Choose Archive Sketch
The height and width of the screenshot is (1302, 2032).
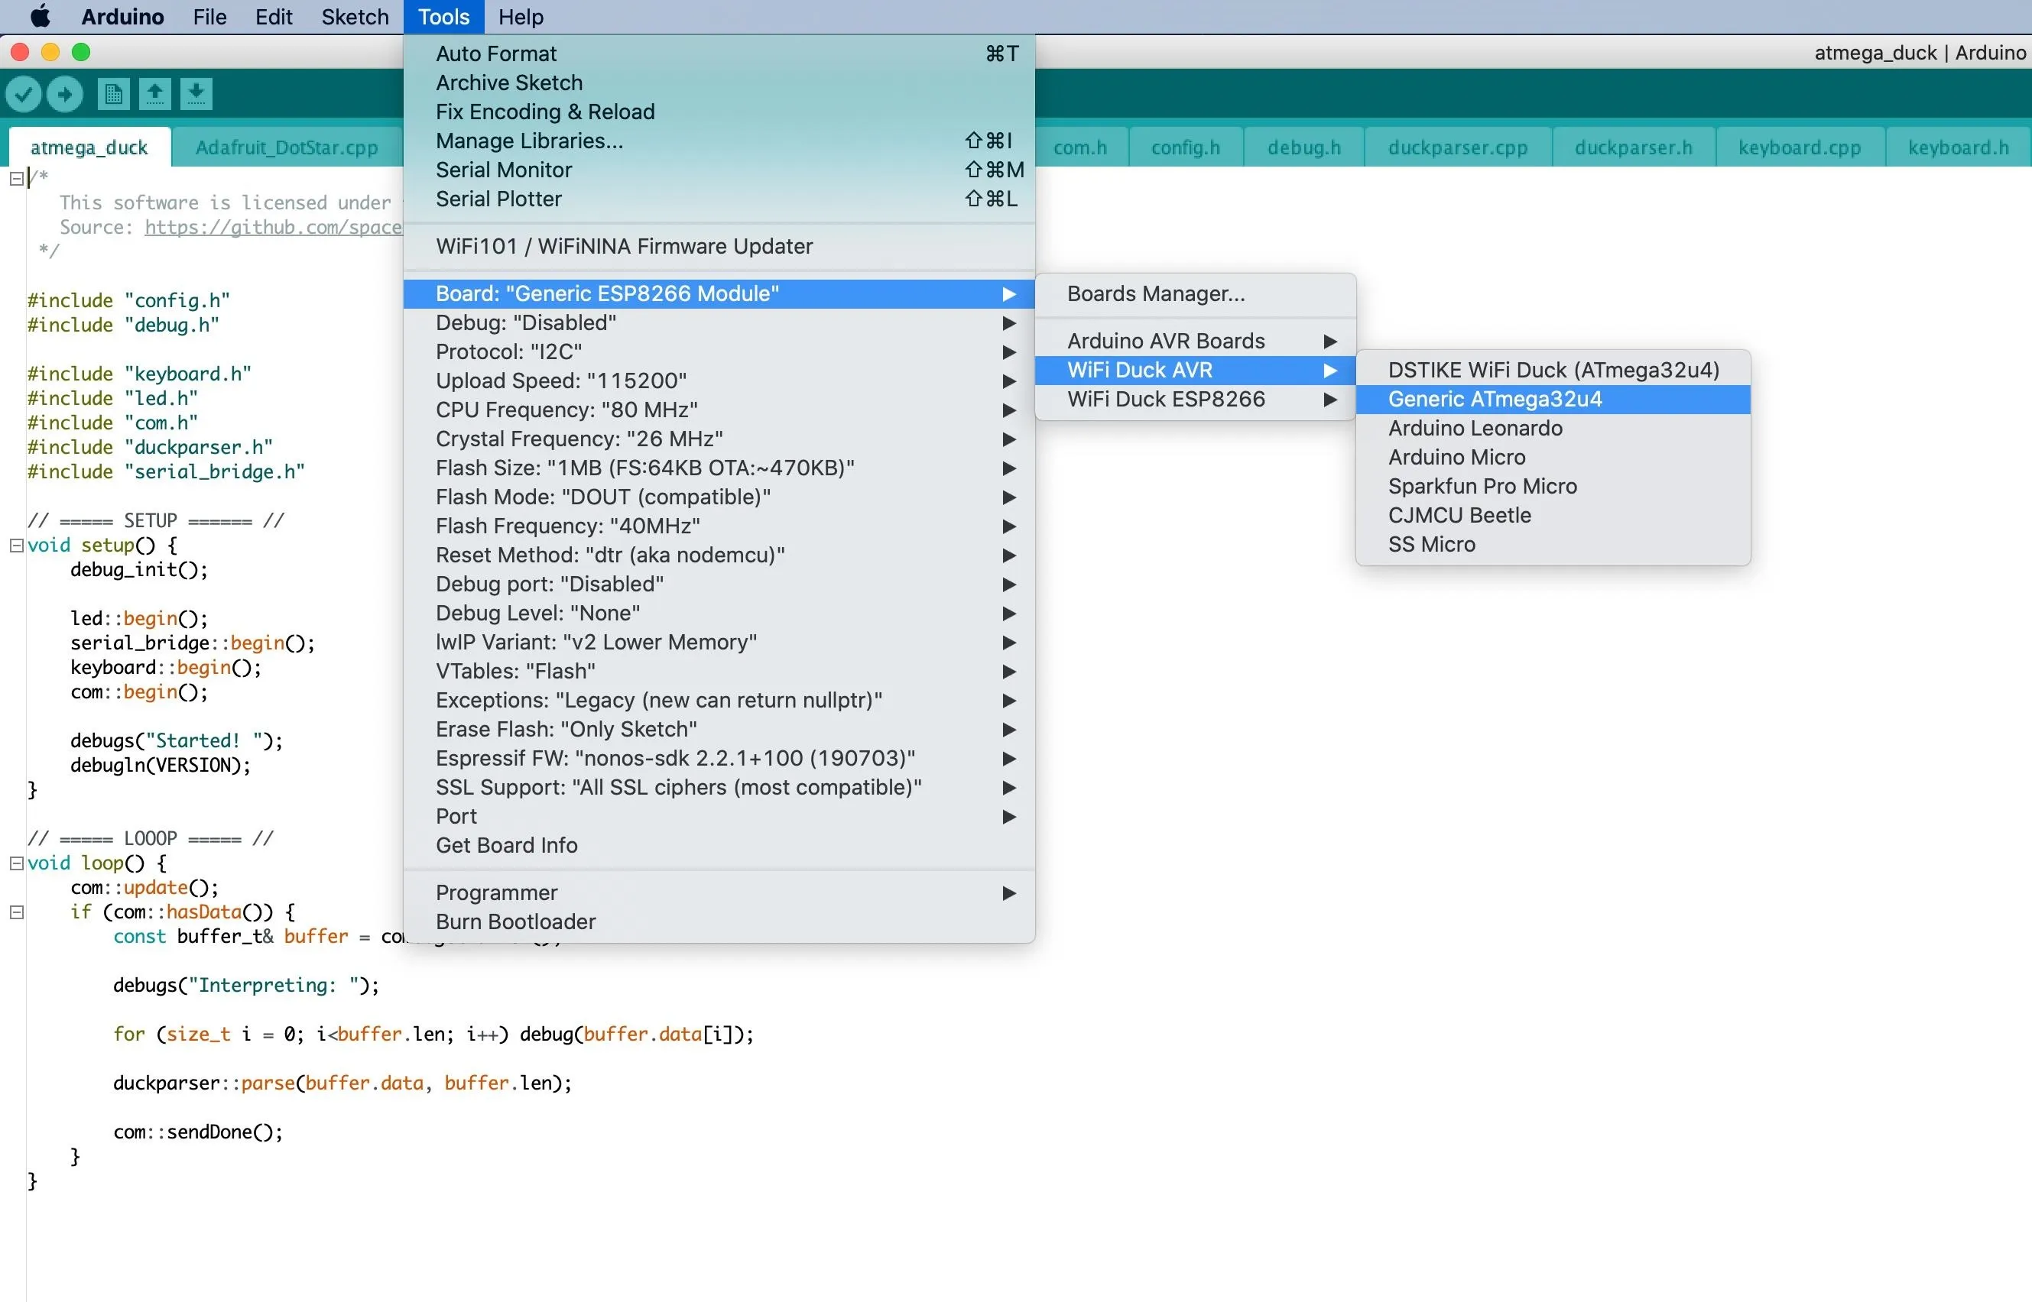tap(719, 83)
